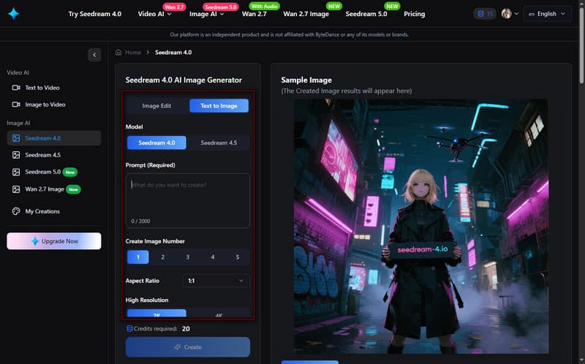585x364 pixels.
Task: Click the prompt text input field
Action: 188,200
